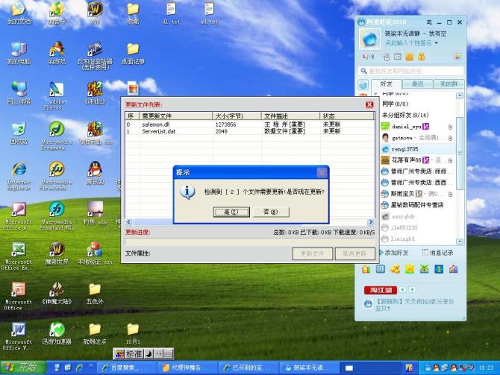This screenshot has height=375, width=500.
Task: Switch to 代理神魔各 taskbar window
Action: (x=188, y=368)
